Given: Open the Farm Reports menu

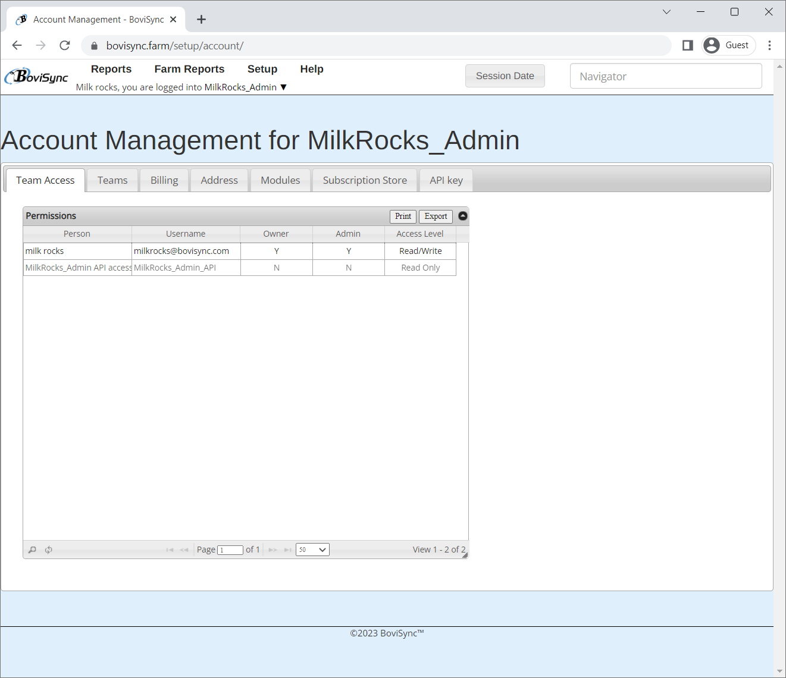Looking at the screenshot, I should tap(189, 69).
